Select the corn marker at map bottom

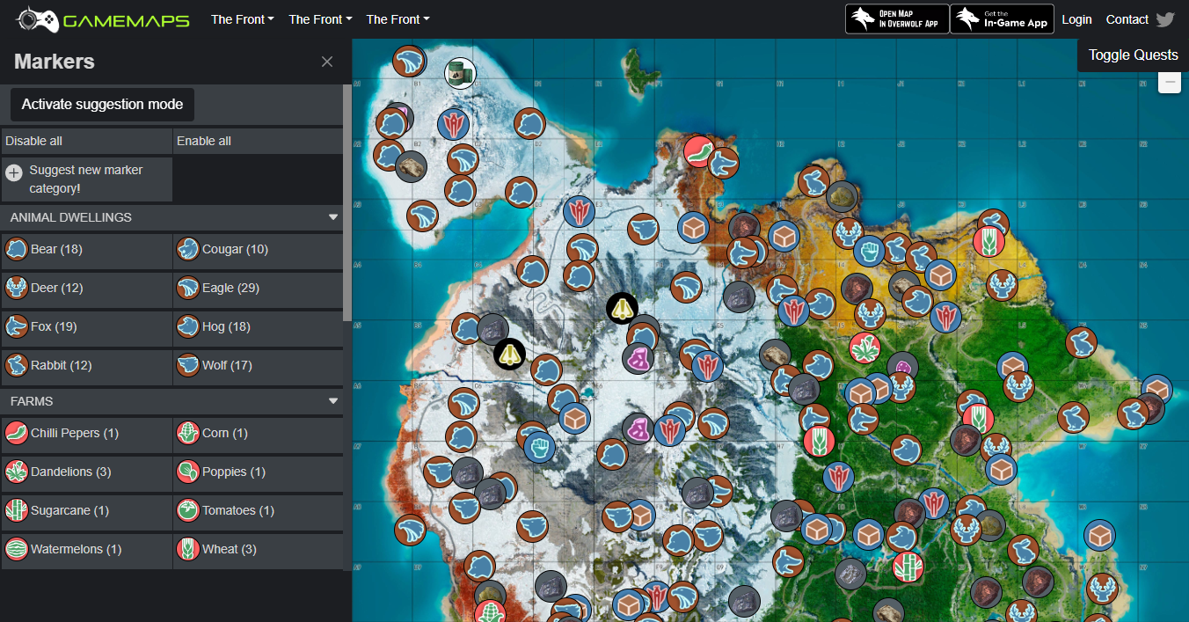pos(489,612)
